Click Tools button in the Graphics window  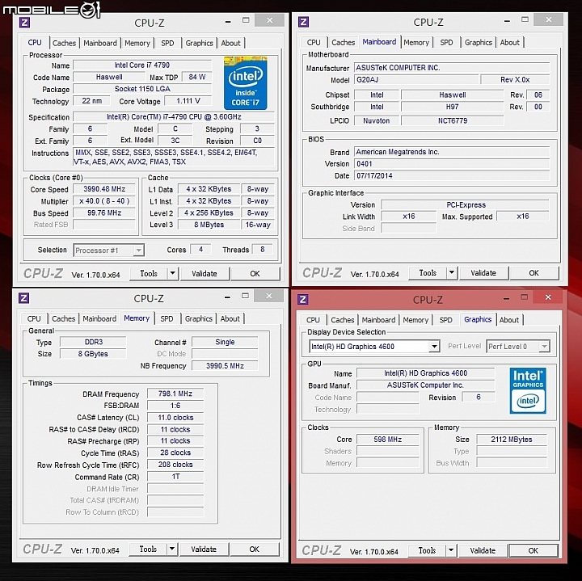click(427, 550)
